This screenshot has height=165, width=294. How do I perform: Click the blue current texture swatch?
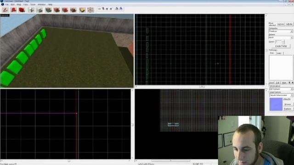tap(276, 104)
